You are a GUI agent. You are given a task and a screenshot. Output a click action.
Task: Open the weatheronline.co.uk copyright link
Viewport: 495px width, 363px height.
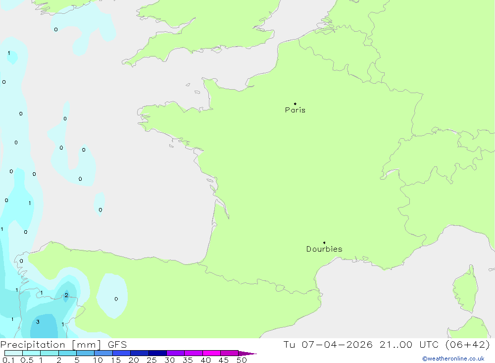pos(453,359)
